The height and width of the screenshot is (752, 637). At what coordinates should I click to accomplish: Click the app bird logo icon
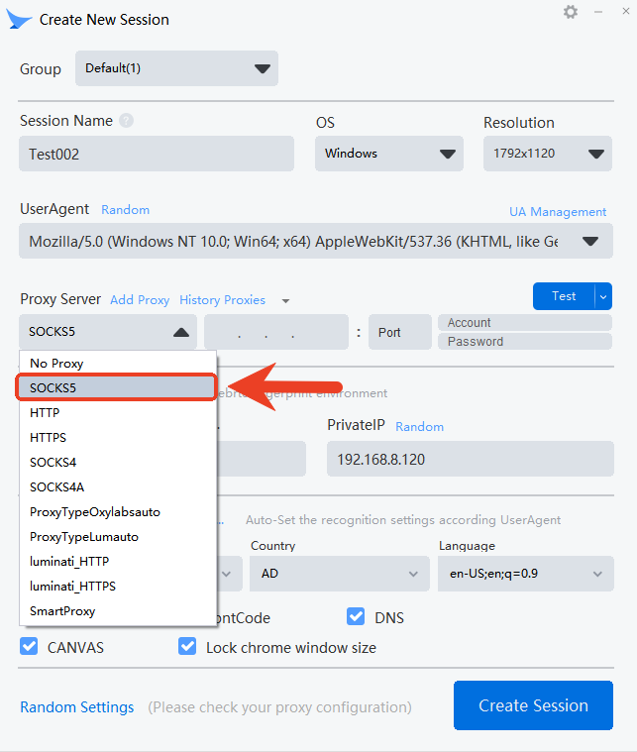coord(20,19)
